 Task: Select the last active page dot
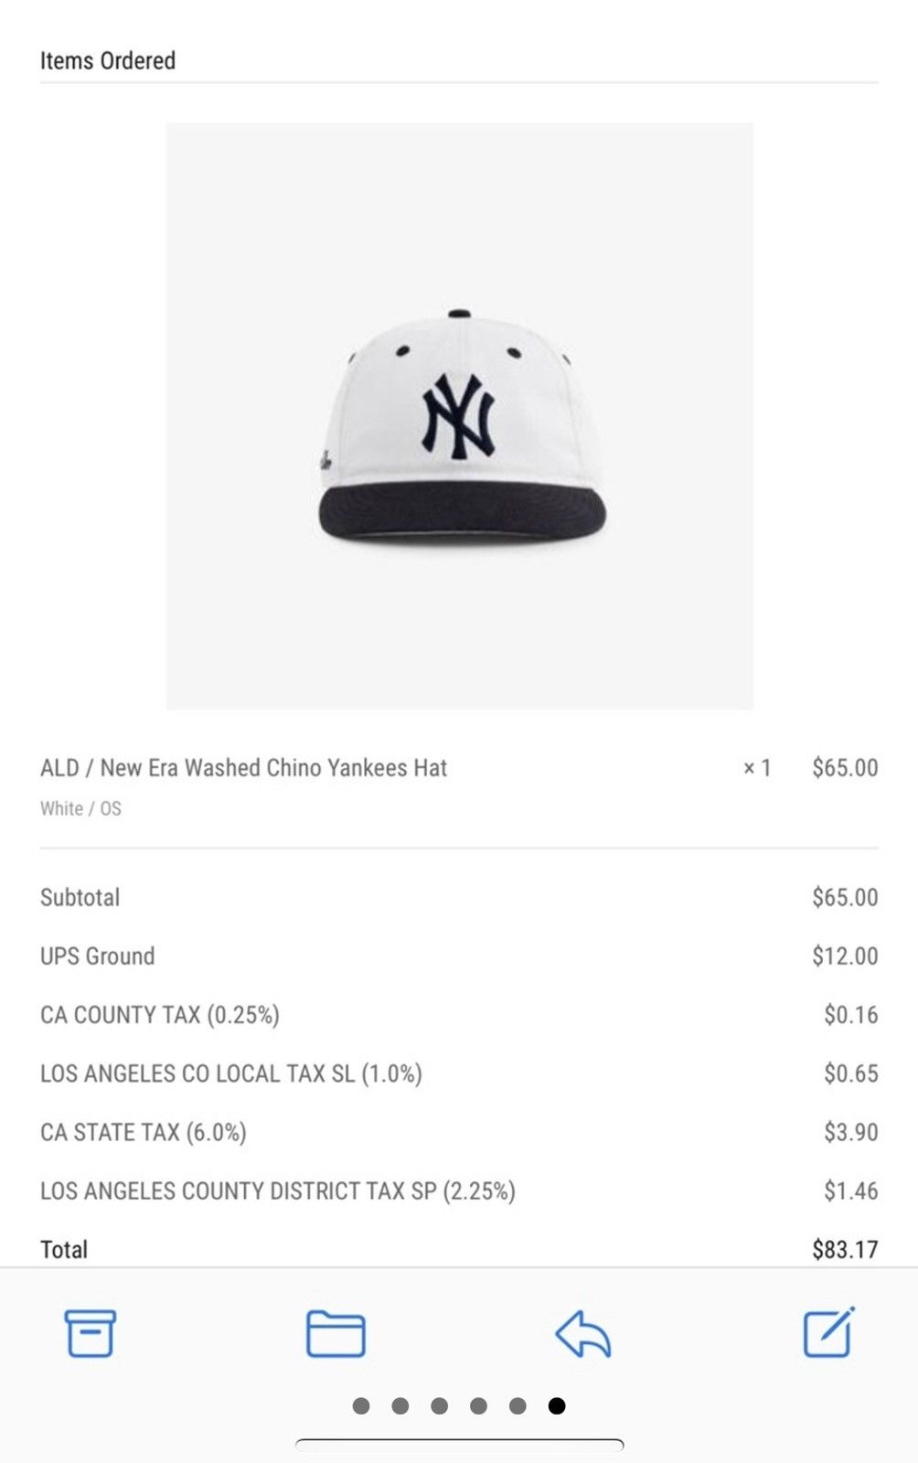[557, 1405]
